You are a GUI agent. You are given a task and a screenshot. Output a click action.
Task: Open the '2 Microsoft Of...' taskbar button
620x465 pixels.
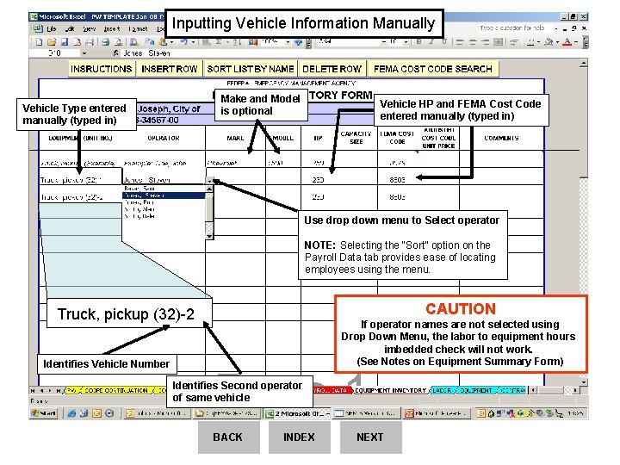pyautogui.click(x=297, y=413)
